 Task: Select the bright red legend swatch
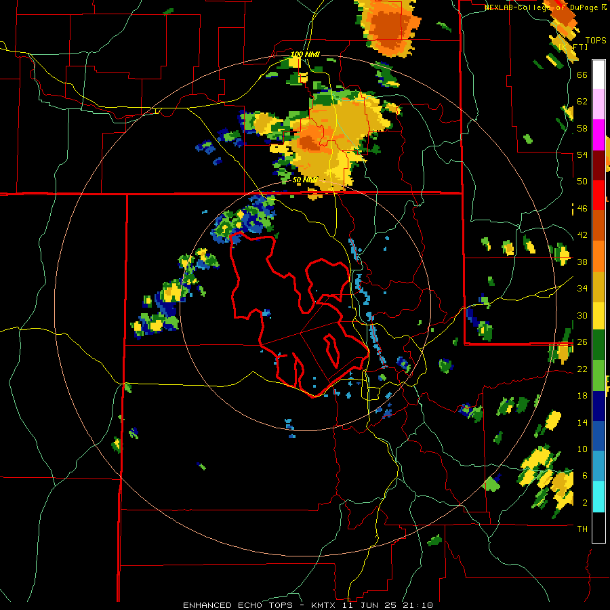598,195
